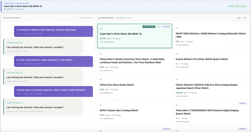Click the Found Turn 3 Rank #1 status badge

click(237, 7)
